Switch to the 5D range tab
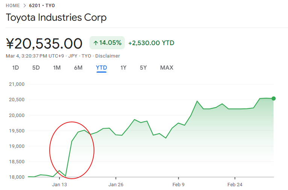288x190 pixels. (x=36, y=68)
